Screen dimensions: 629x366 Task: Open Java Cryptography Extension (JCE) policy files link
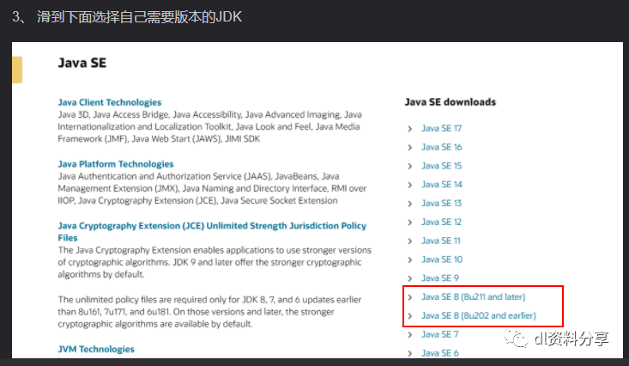coord(212,232)
